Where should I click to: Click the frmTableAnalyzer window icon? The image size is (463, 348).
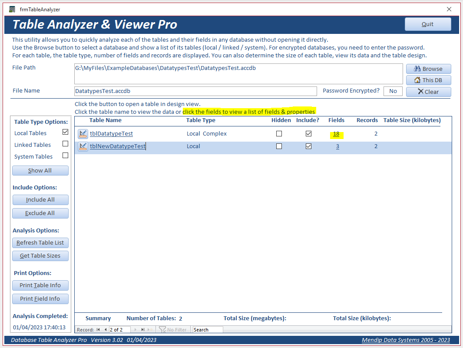coord(12,9)
